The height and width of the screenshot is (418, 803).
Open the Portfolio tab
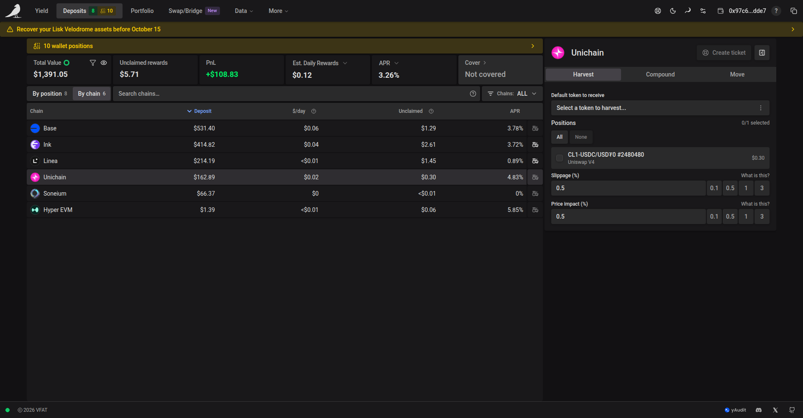click(x=142, y=11)
